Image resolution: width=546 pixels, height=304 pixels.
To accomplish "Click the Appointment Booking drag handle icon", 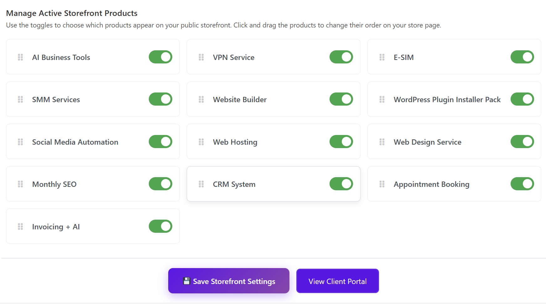I will click(x=382, y=184).
